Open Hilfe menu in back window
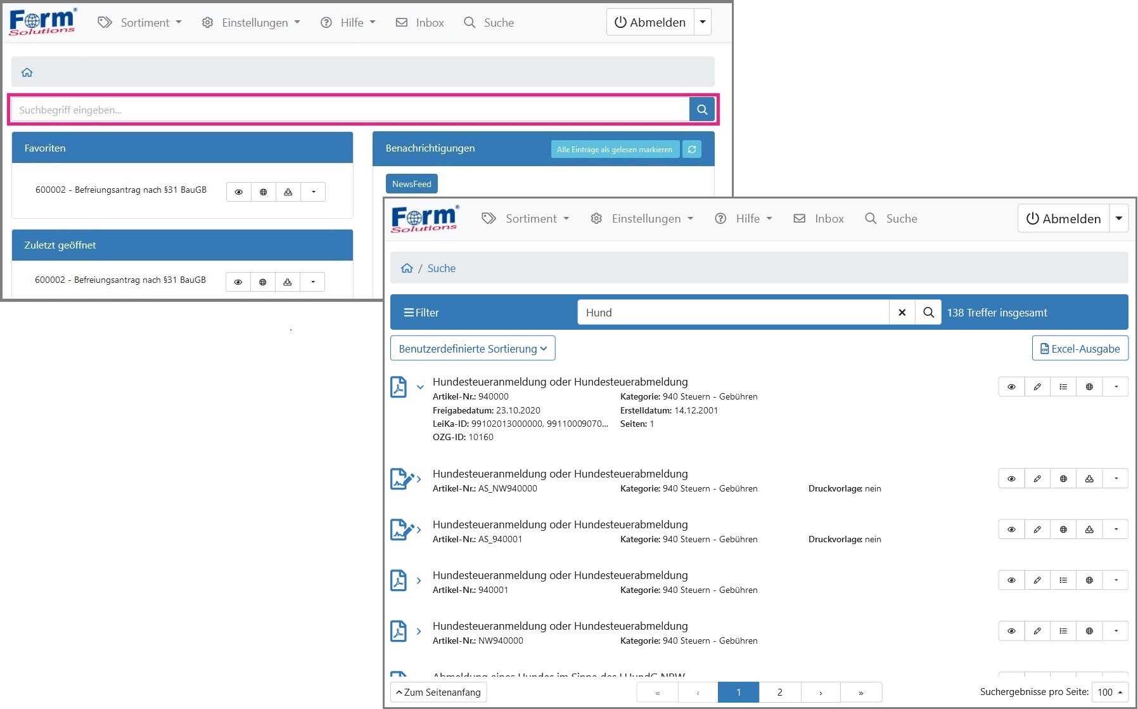1138x709 pixels. [x=348, y=23]
